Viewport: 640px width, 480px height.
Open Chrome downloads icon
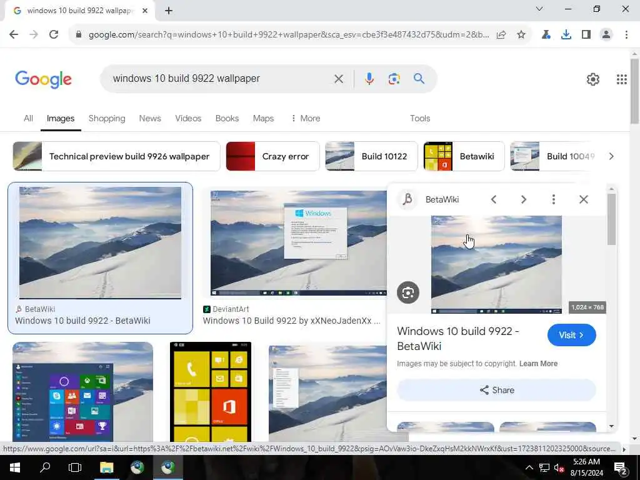coord(566,35)
